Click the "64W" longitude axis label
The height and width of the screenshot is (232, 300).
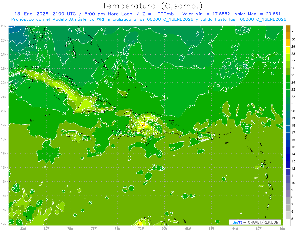pyautogui.click(x=235, y=228)
